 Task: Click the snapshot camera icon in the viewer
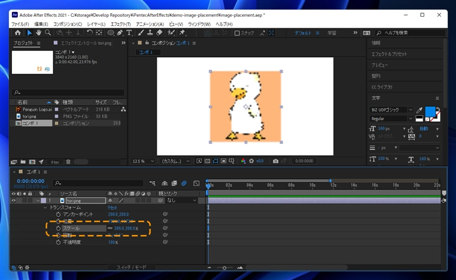(275, 161)
